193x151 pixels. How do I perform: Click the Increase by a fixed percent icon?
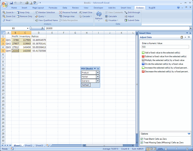point(143,68)
